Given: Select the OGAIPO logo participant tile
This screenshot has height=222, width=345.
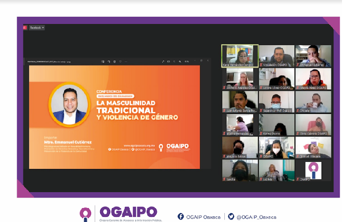Looking at the screenshot, I should 312,170.
